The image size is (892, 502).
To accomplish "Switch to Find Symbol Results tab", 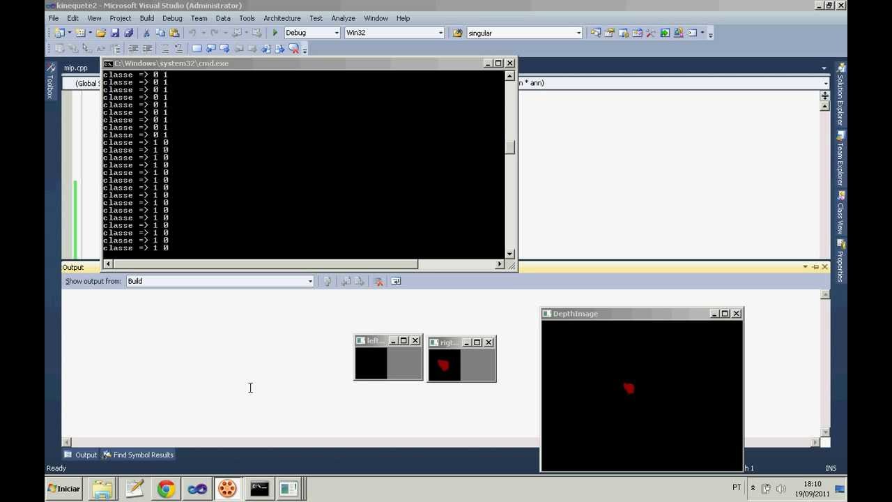I will (x=138, y=455).
